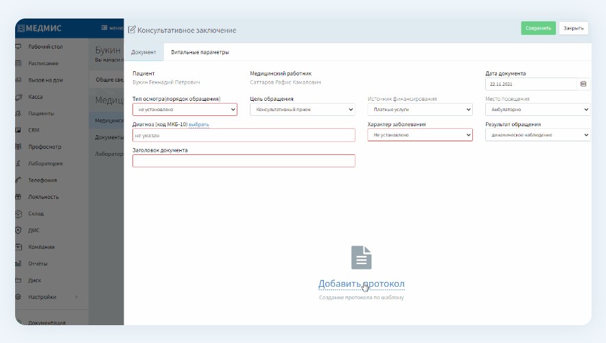Click the ДМС shield icon
The image size is (606, 343).
point(18,230)
